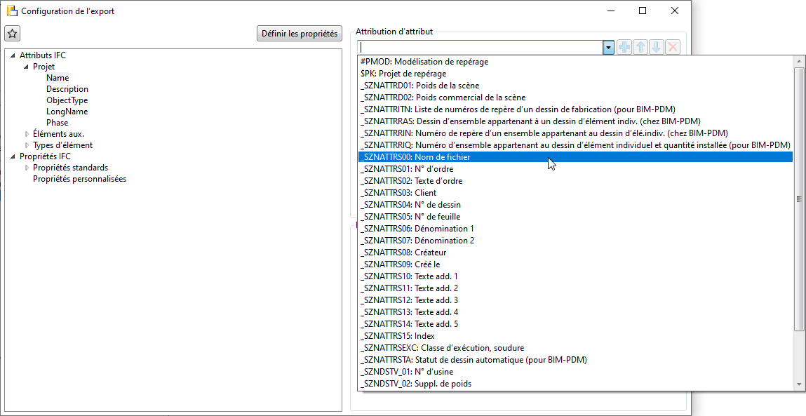Expand the Propriétés standards node
Viewport: 806px width, 416px height.
[x=27, y=168]
